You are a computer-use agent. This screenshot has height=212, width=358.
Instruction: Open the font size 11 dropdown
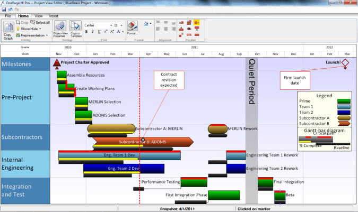pyautogui.click(x=121, y=25)
